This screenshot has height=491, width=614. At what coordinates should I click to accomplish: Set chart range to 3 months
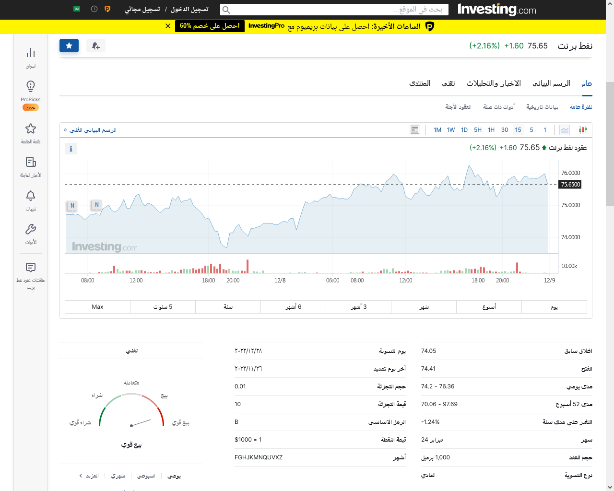coord(358,307)
